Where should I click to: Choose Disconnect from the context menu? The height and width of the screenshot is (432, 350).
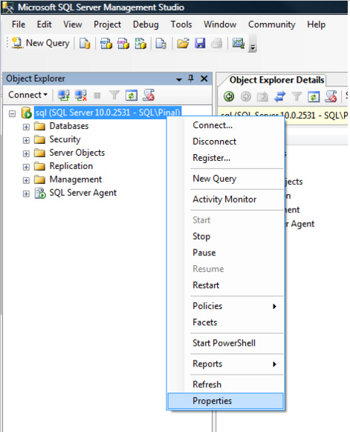225,142
